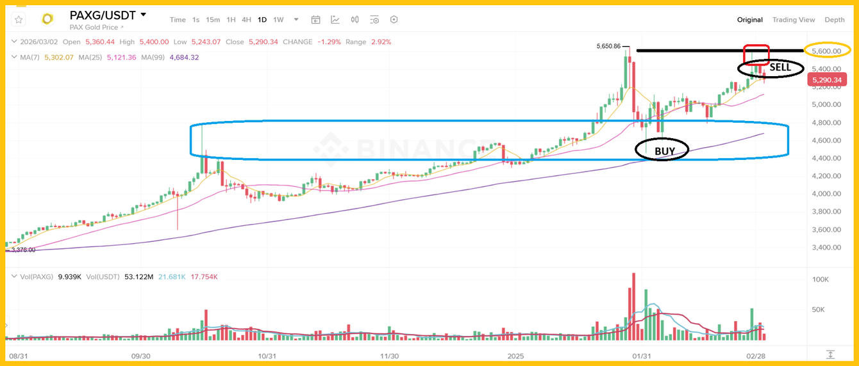
Task: Add PAXG/USDT to favorites with star
Action: tap(19, 20)
